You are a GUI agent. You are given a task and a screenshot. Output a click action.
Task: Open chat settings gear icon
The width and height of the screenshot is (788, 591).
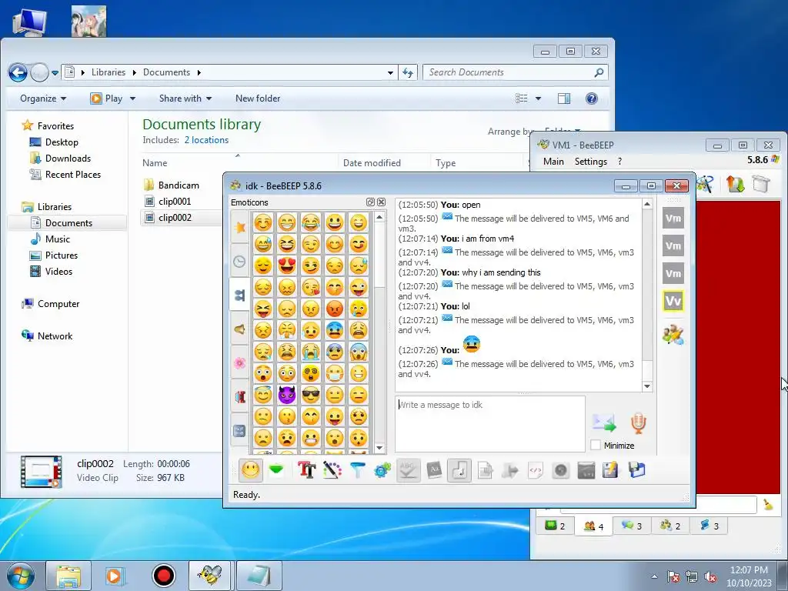382,470
